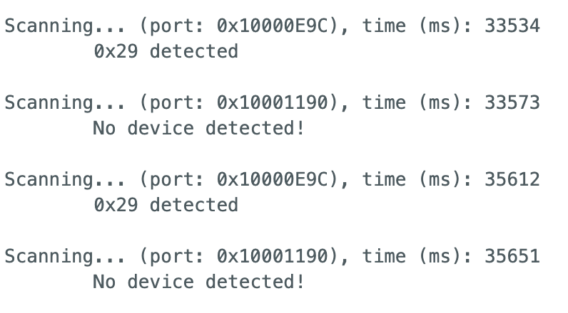Click the third 'Scanning...' text
This screenshot has width=568, height=313.
pos(65,180)
